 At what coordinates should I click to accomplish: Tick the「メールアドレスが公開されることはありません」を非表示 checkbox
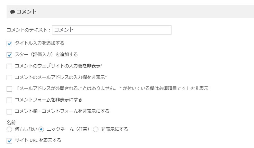pyautogui.click(x=9, y=89)
